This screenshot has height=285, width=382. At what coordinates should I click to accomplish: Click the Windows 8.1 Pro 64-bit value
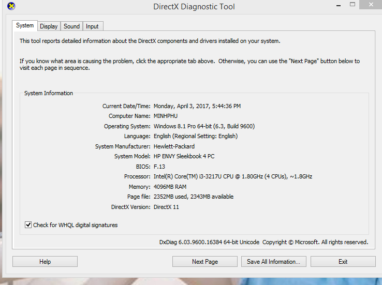[x=204, y=126]
